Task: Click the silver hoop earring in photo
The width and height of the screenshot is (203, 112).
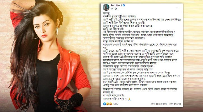Action: 57,31
